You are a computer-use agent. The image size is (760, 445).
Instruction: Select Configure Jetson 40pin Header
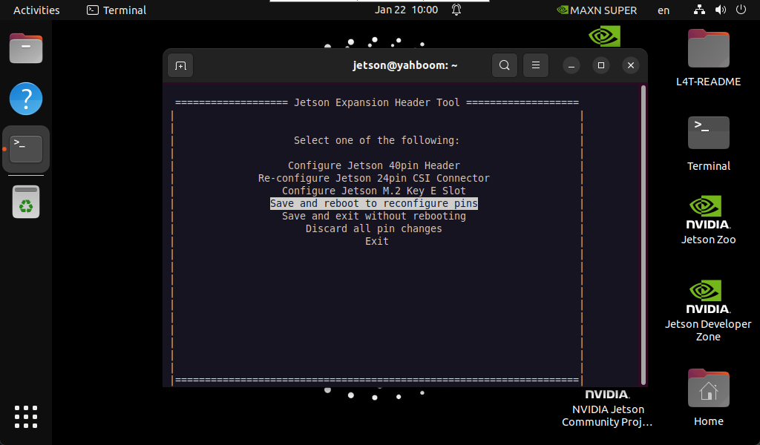tap(374, 165)
